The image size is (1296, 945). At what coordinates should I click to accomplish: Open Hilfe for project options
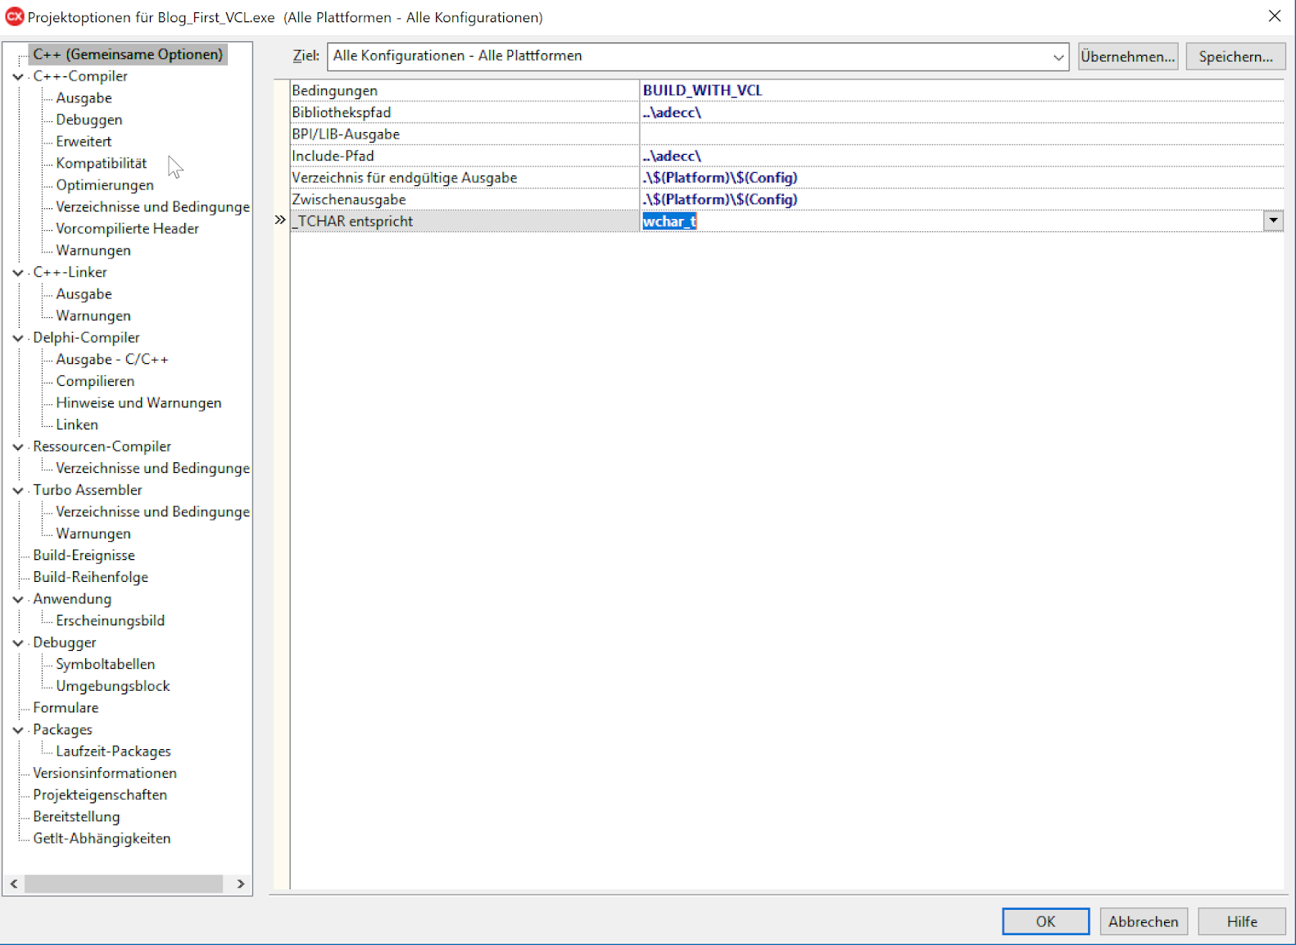pyautogui.click(x=1241, y=921)
